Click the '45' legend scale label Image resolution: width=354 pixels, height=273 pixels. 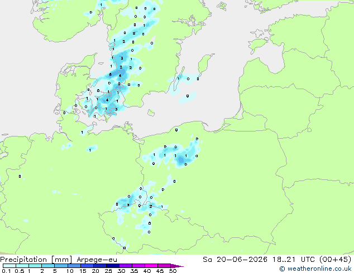point(160,271)
